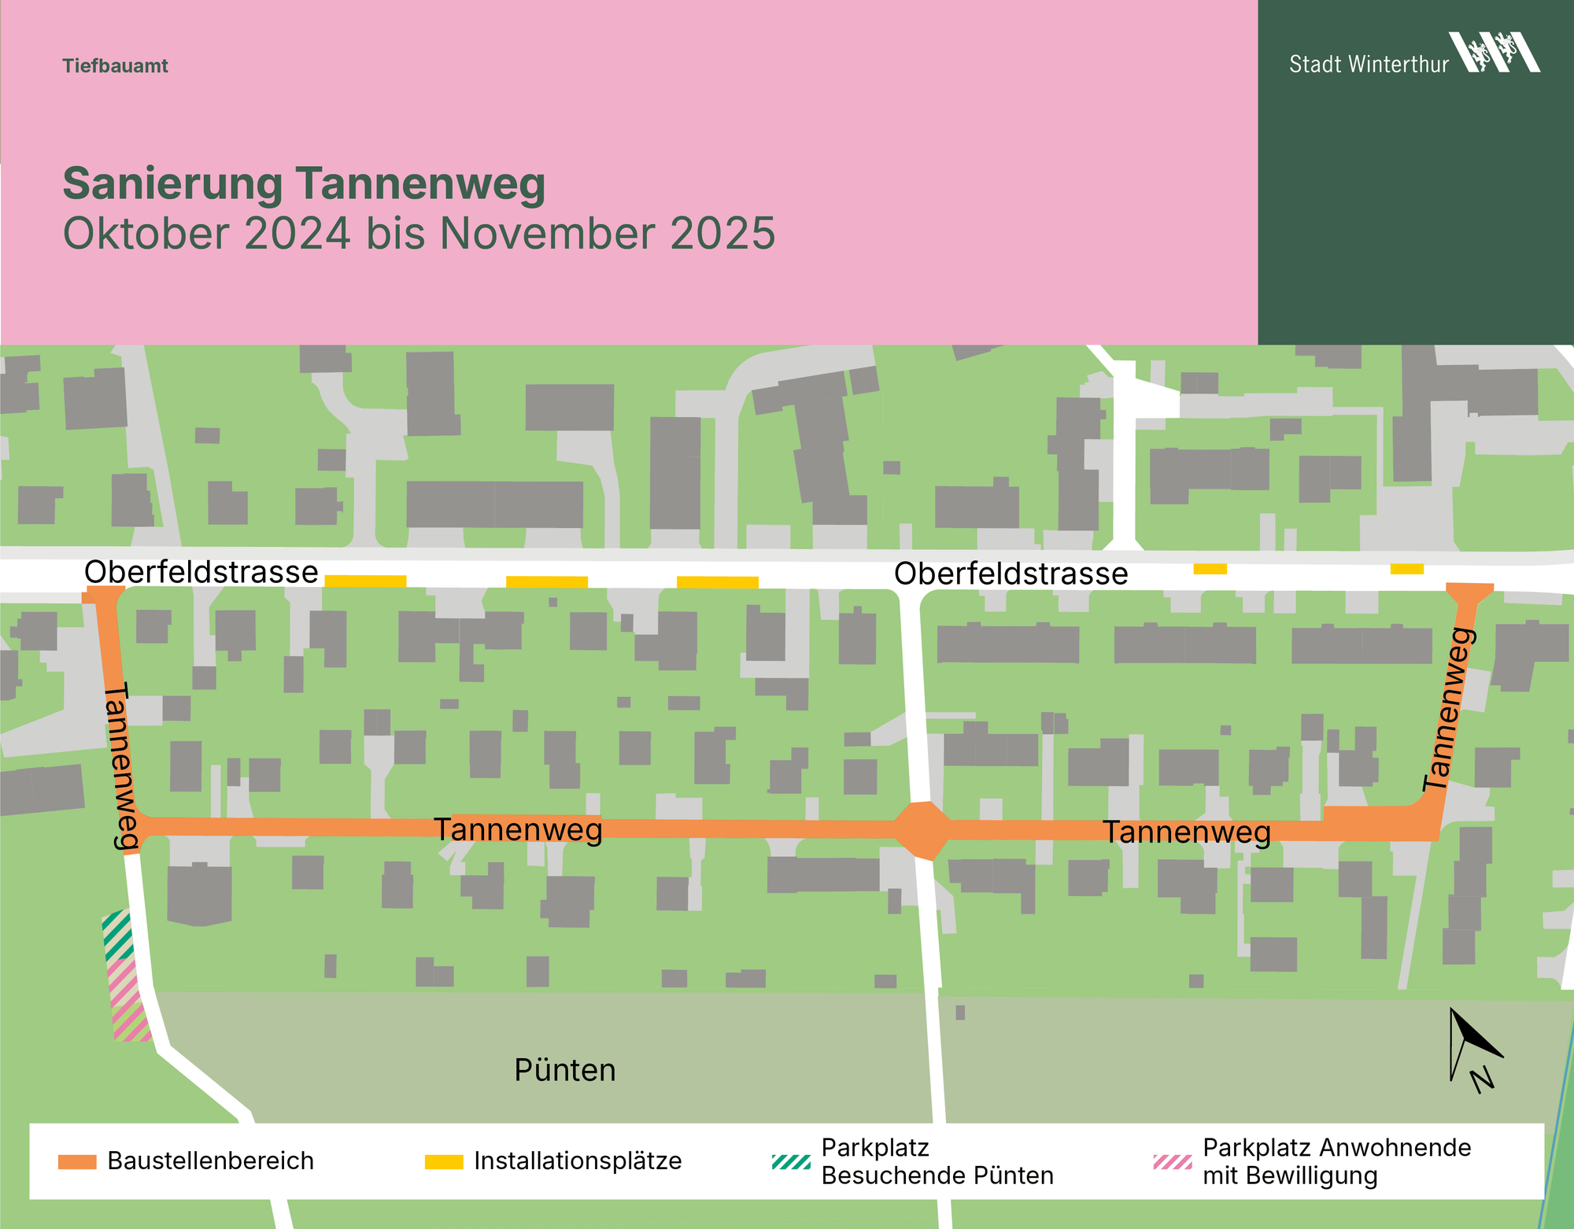Click the Stadt Winterthur text
Viewport: 1574px width, 1229px height.
[1368, 65]
